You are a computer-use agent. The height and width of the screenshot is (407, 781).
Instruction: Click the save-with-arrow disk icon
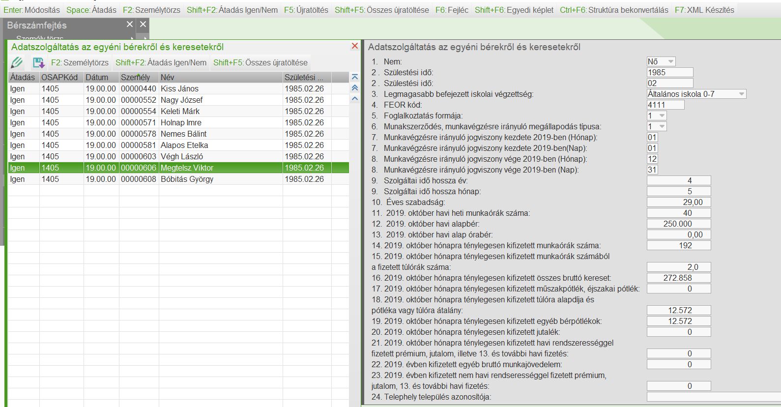click(38, 62)
